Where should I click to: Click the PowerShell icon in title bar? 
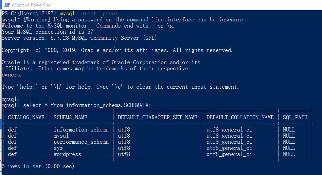pyautogui.click(x=6, y=5)
